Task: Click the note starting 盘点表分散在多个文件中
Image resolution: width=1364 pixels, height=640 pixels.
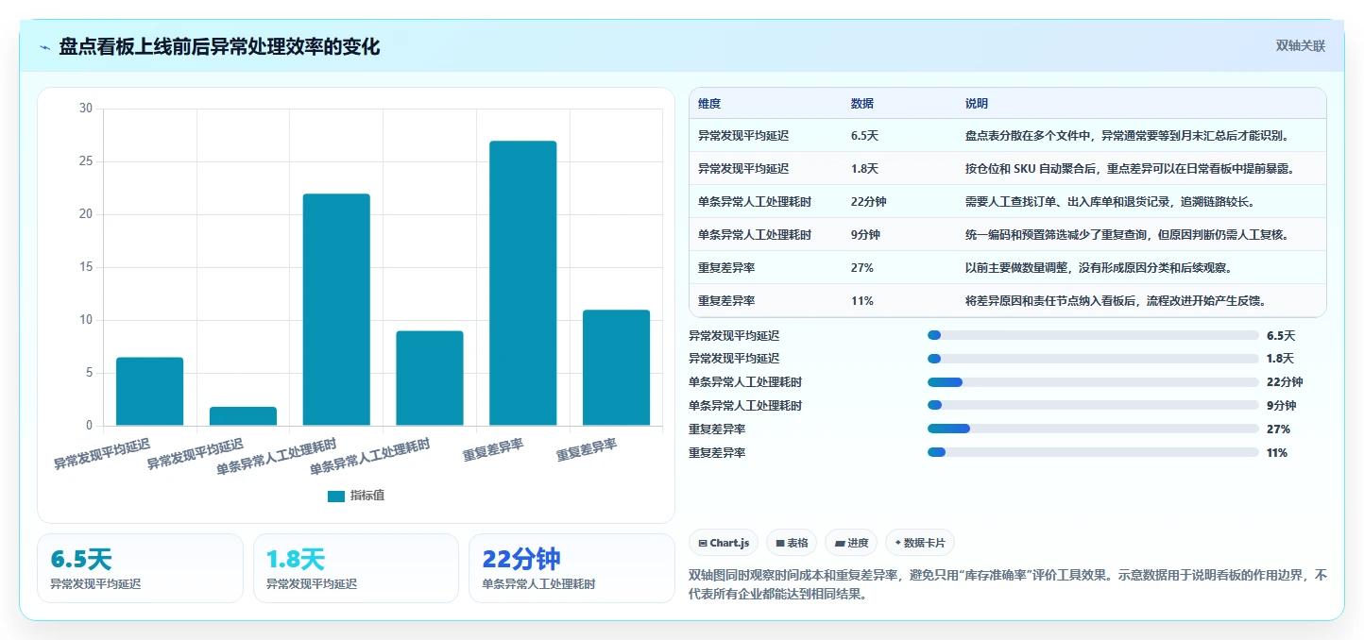Action: coord(1128,136)
